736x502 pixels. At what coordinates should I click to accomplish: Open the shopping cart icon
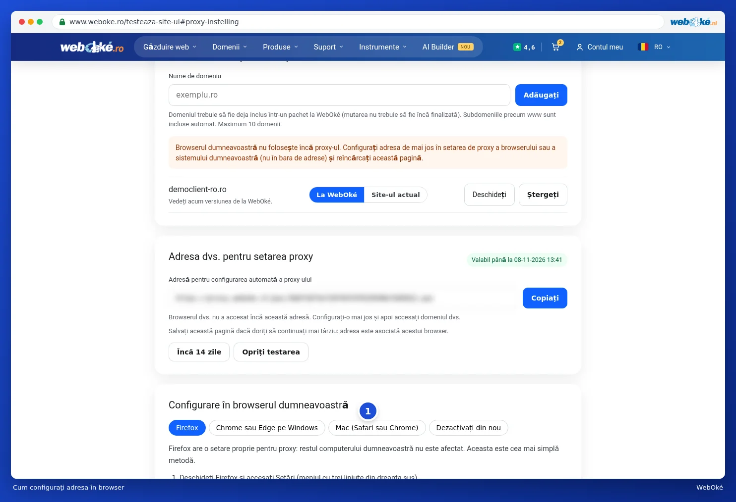[556, 47]
